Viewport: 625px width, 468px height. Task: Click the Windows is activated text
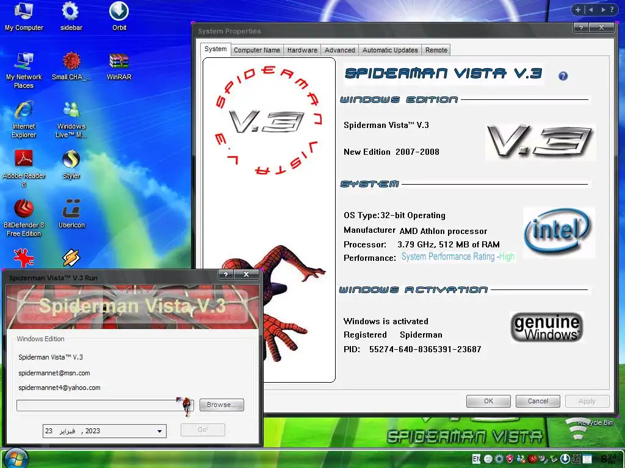coord(386,321)
